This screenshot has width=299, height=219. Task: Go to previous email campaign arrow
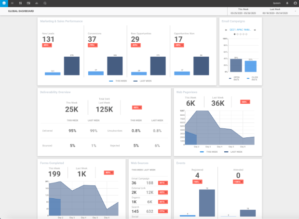coord(226,30)
